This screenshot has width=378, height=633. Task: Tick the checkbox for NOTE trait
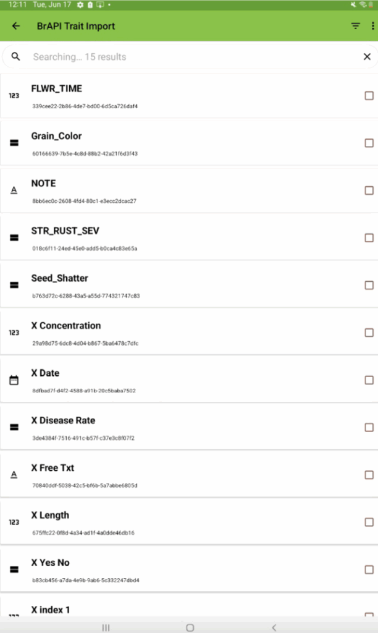click(369, 190)
